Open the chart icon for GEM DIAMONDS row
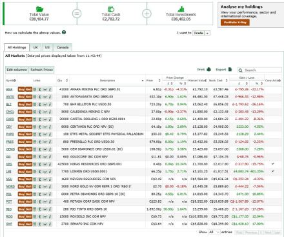284x237 pixels. tap(45, 149)
